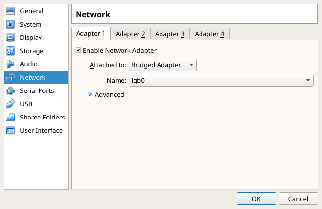Select the Adapter 1 tab
Screen dimensions: 322x209
[x=90, y=34]
